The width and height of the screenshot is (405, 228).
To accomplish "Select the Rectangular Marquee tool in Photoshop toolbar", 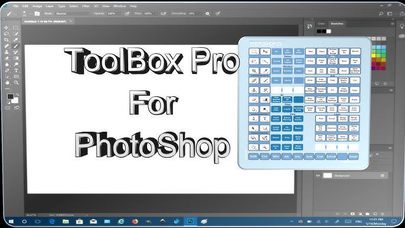I will [x=16, y=27].
